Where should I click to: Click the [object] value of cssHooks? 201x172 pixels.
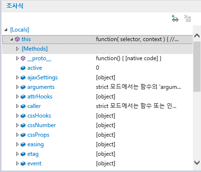(106, 116)
